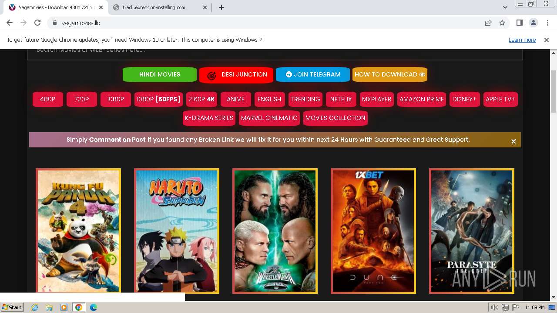Image resolution: width=557 pixels, height=313 pixels.
Task: Share this page icon
Action: [x=488, y=23]
